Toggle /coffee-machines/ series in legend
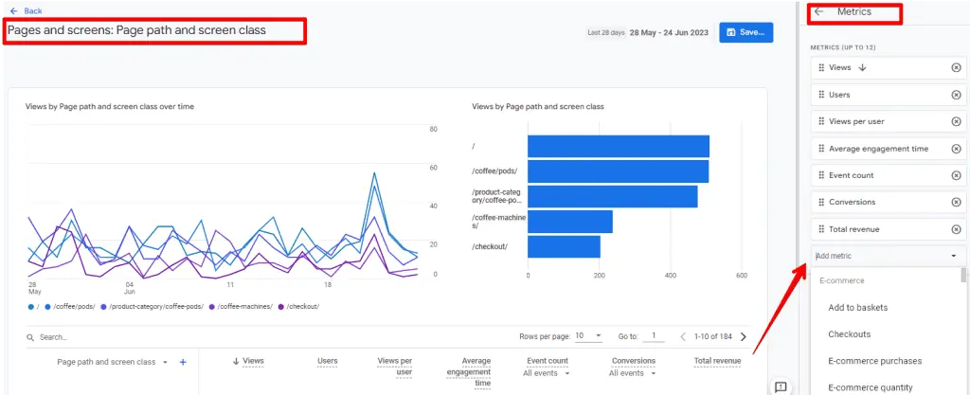 tap(242, 307)
